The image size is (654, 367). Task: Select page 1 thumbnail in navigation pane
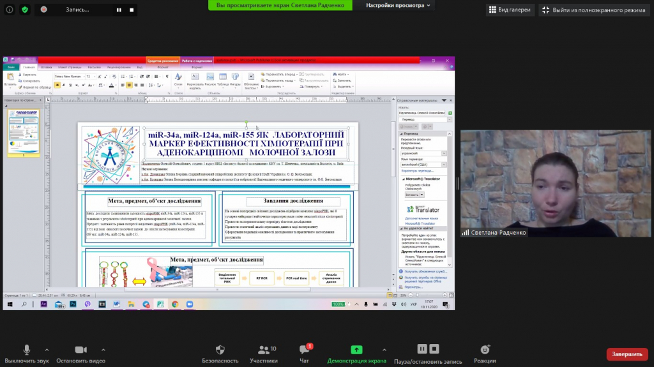tap(24, 132)
